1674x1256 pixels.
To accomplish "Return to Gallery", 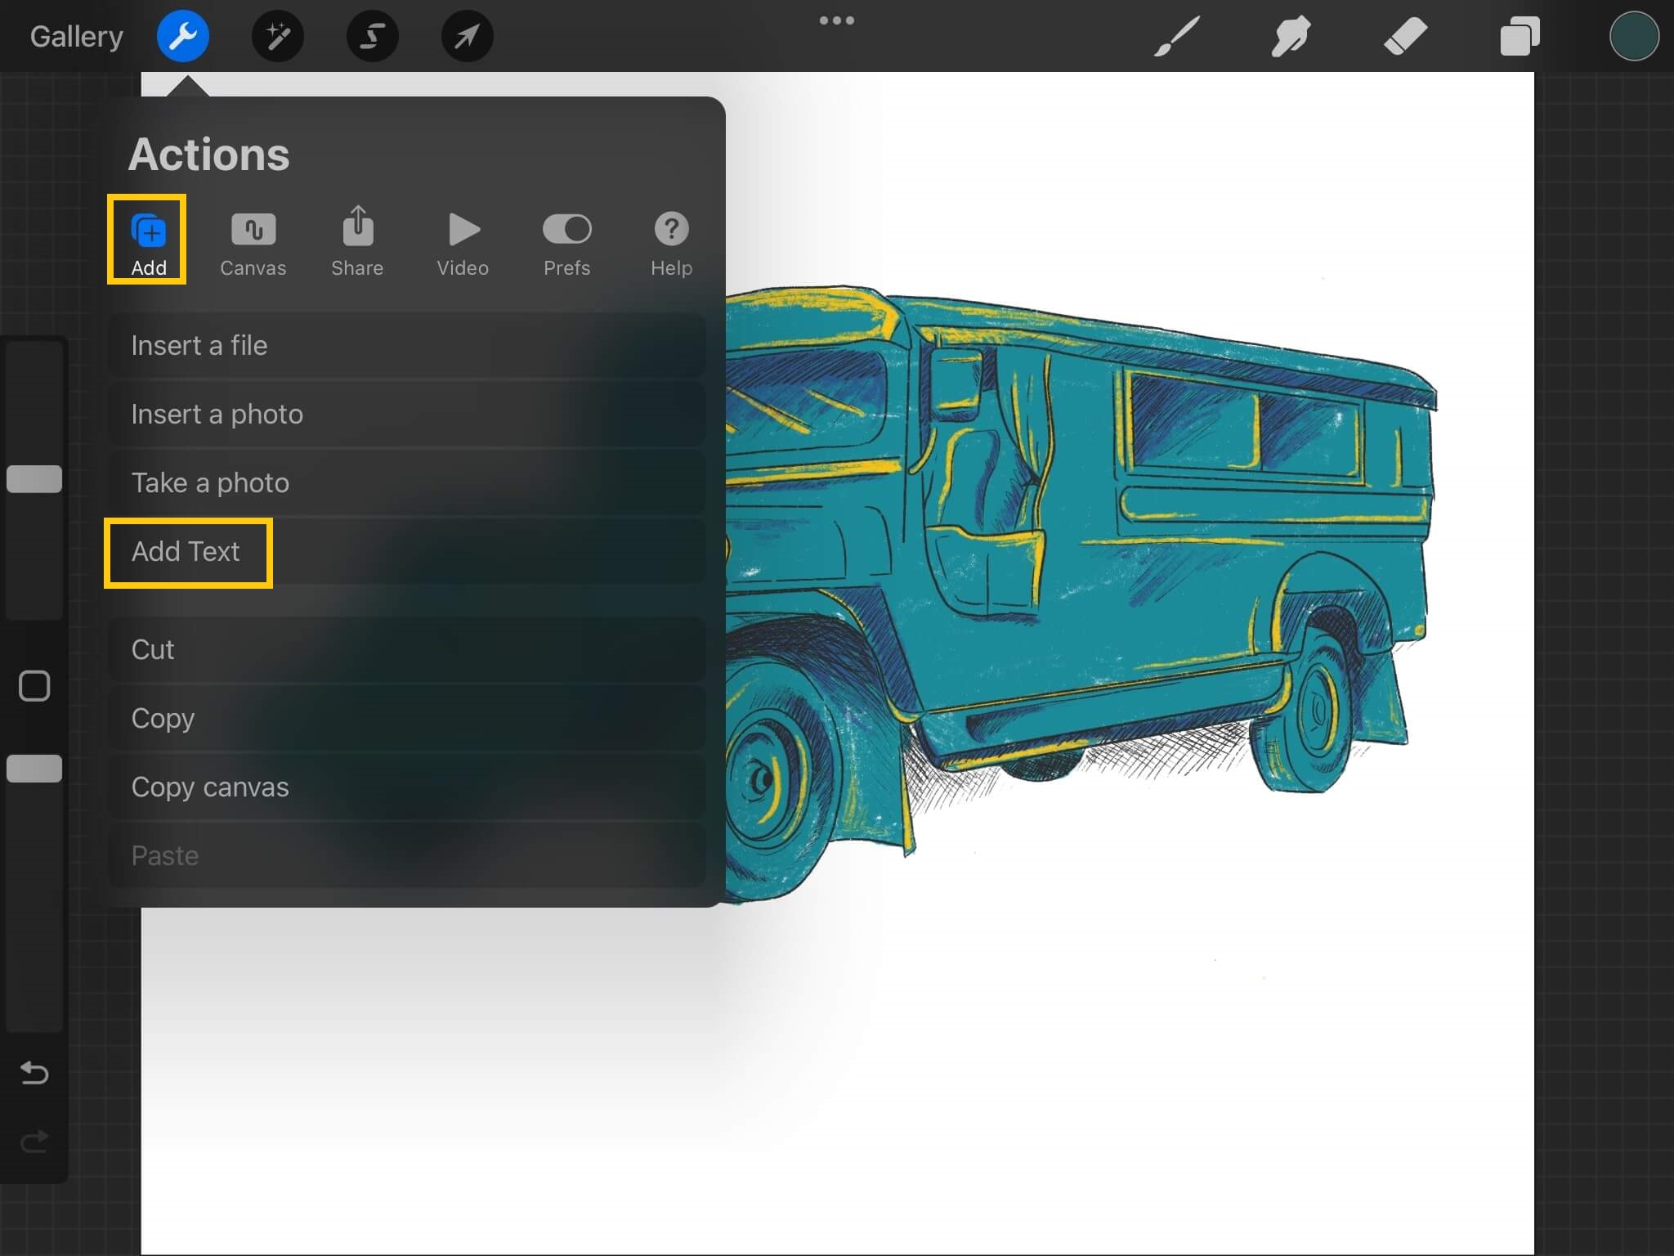I will [x=76, y=36].
